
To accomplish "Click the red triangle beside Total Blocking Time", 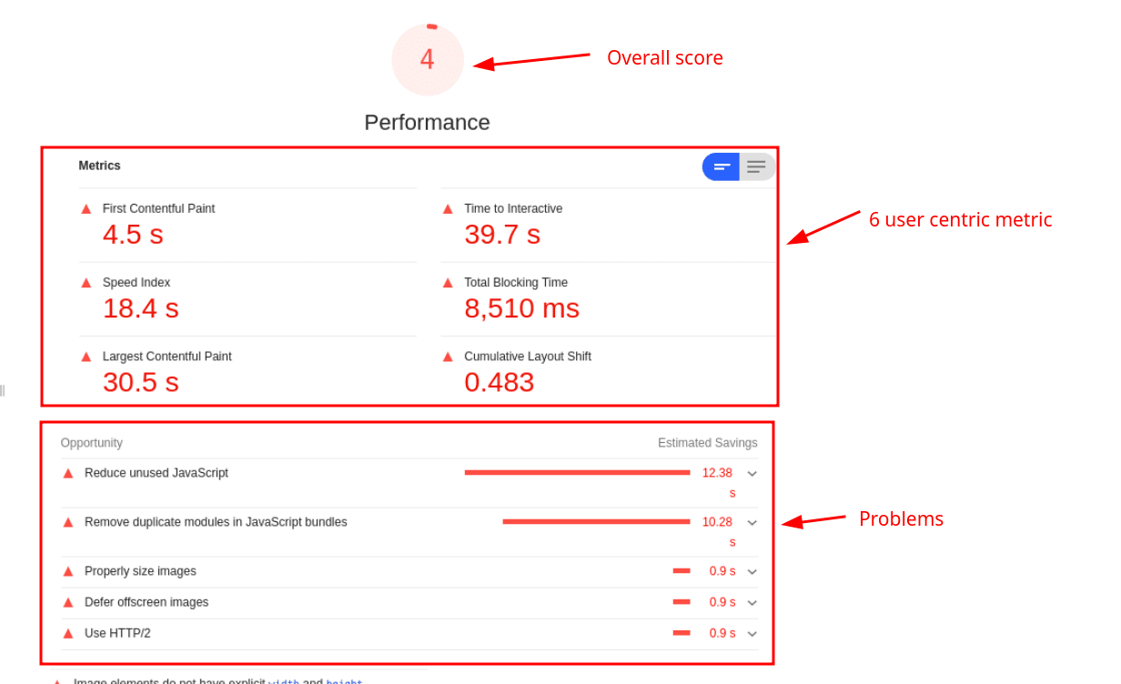I will pos(448,283).
